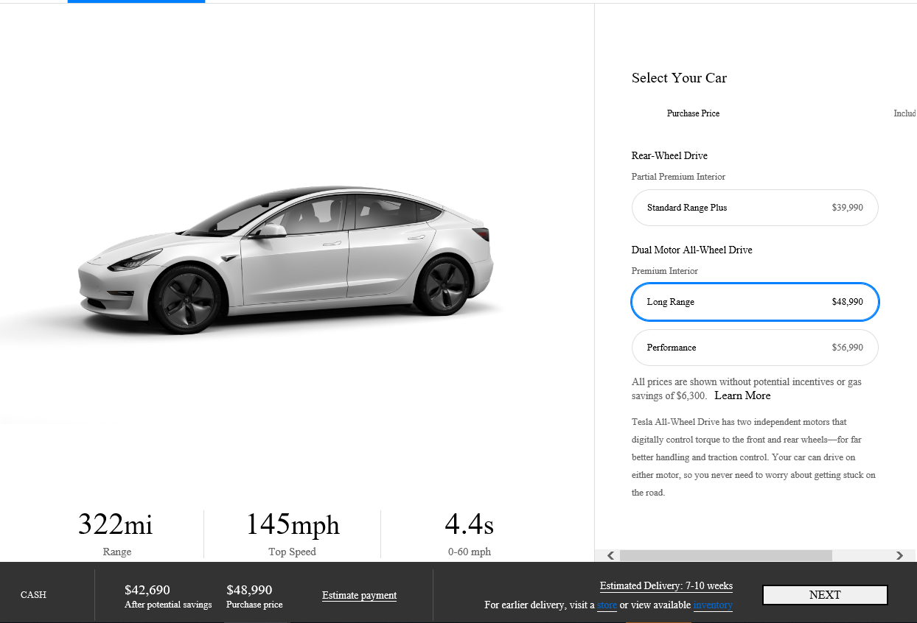Click the CASH payment label

[x=33, y=595]
